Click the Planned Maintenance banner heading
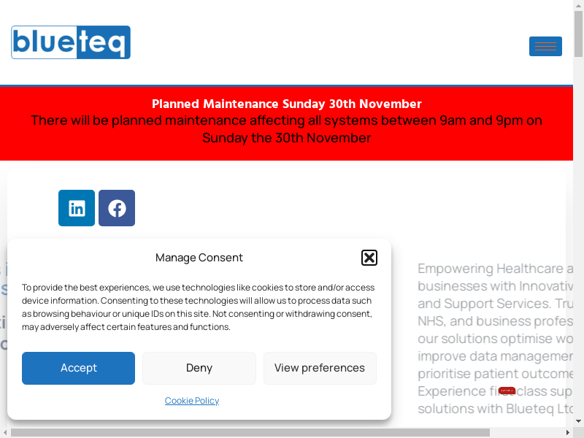Image resolution: width=584 pixels, height=438 pixels. pyautogui.click(x=286, y=104)
